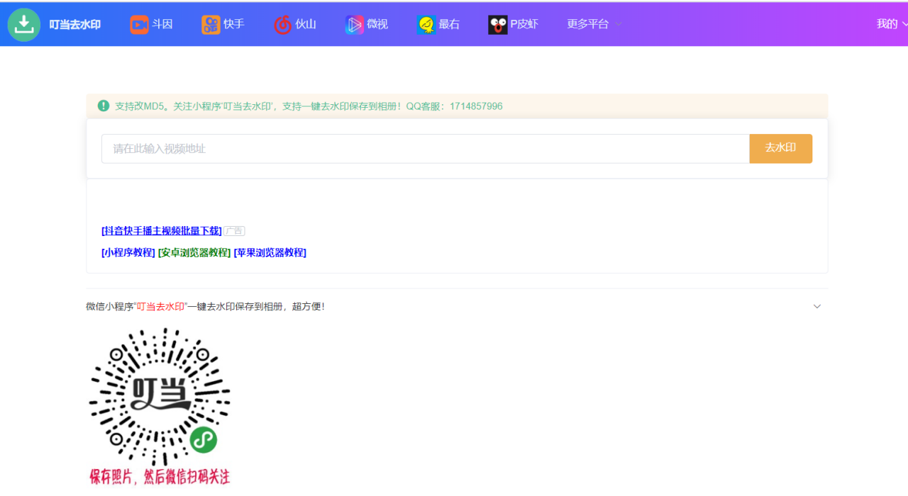Click the 叮当去水印 download icon
This screenshot has height=496, width=908.
[23, 23]
